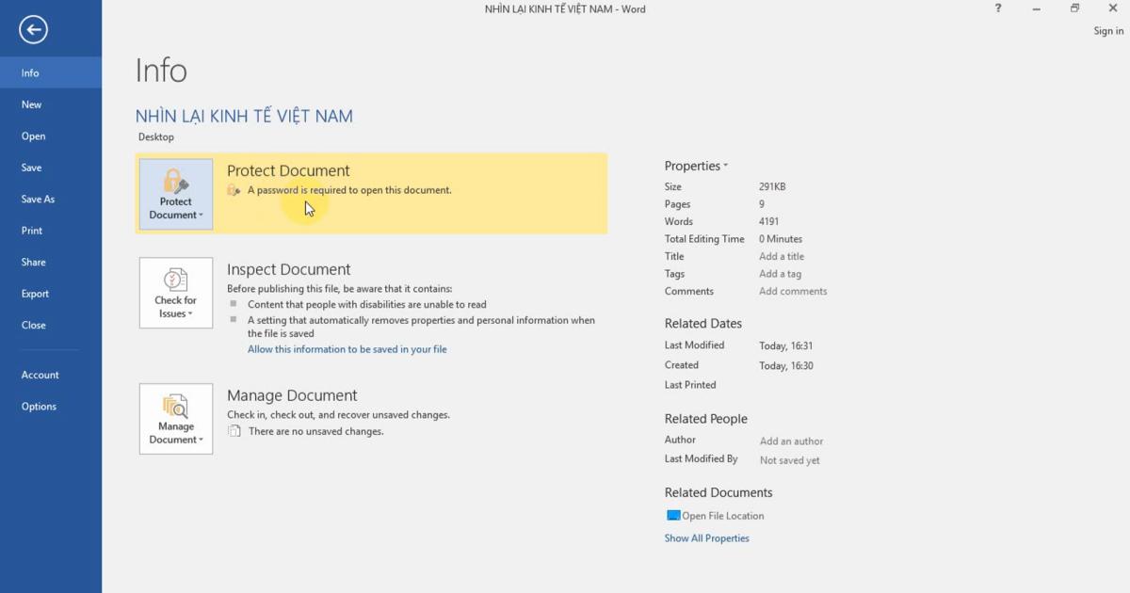Image resolution: width=1130 pixels, height=593 pixels.
Task: Click Allow this information to be saved
Action: pos(347,348)
